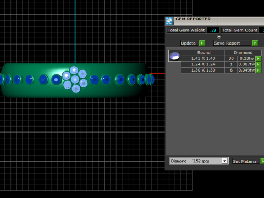Click the Gem Reporter panel icon
The image size is (264, 198).
click(x=169, y=21)
